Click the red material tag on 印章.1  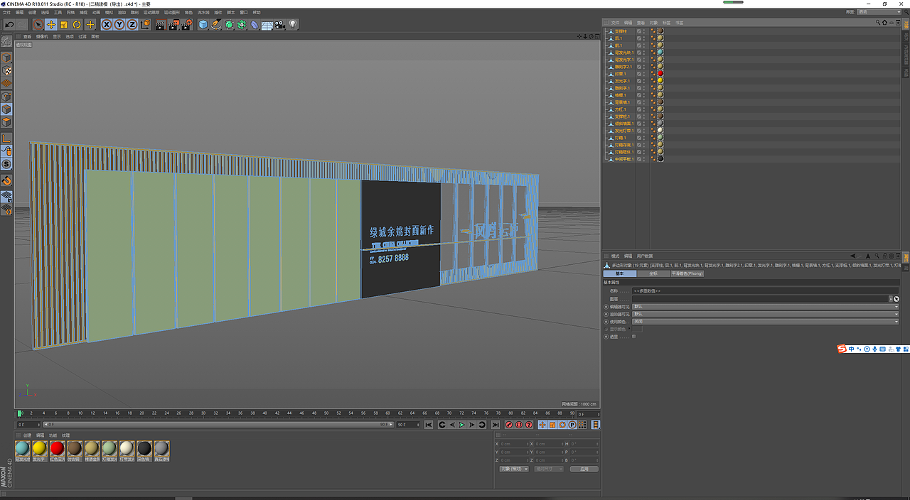[x=660, y=74]
